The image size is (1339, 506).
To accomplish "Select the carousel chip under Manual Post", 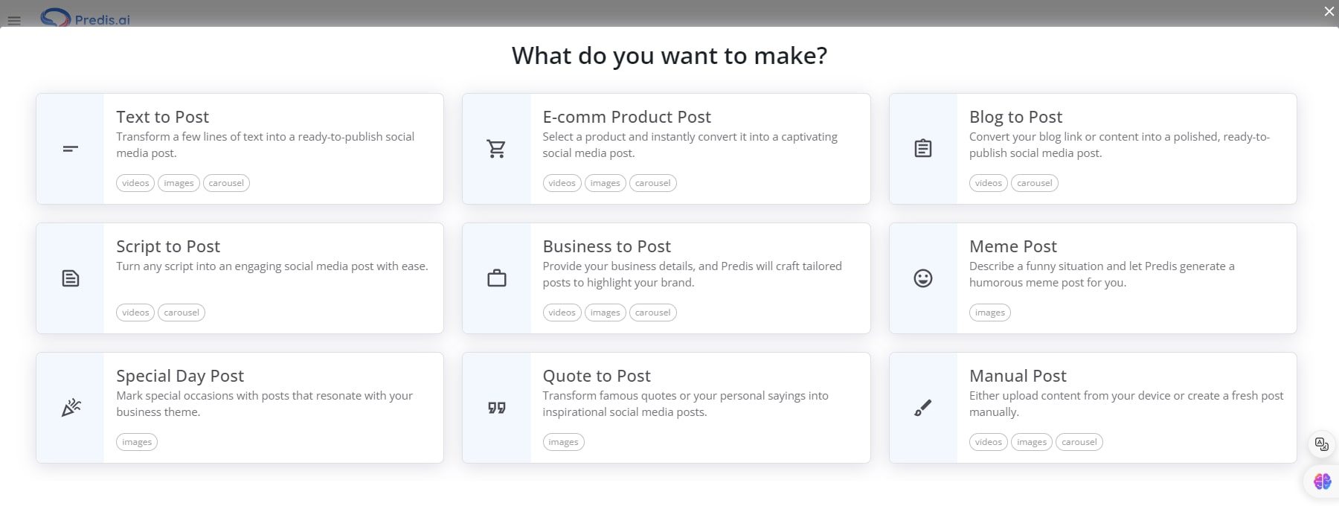I will point(1079,441).
